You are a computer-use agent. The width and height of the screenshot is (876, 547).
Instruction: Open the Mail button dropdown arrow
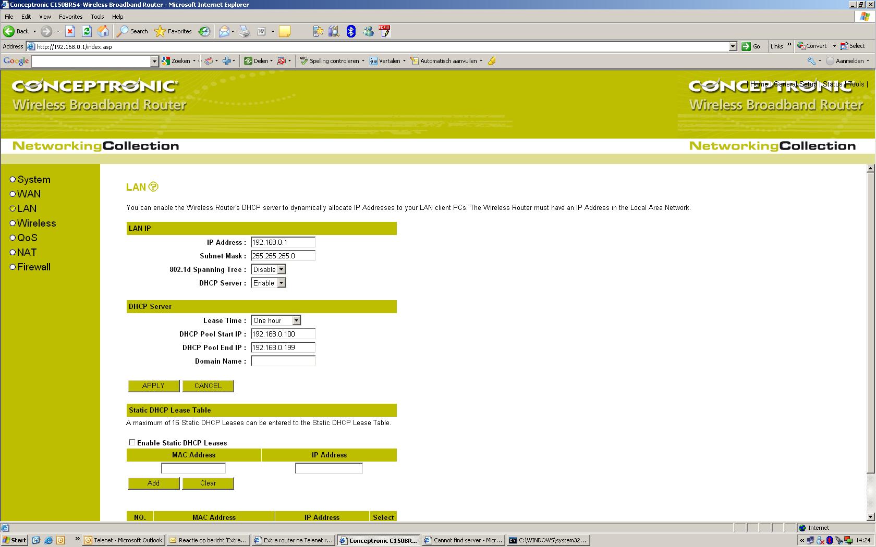tap(233, 31)
